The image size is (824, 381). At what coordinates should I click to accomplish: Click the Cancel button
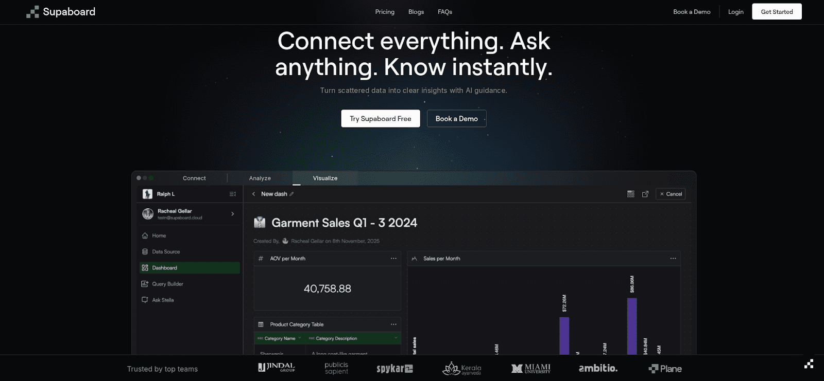671,194
